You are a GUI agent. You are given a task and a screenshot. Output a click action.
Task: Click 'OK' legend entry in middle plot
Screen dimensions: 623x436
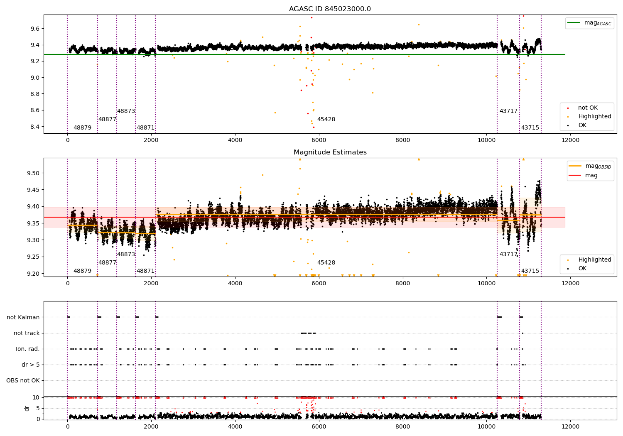tap(582, 269)
